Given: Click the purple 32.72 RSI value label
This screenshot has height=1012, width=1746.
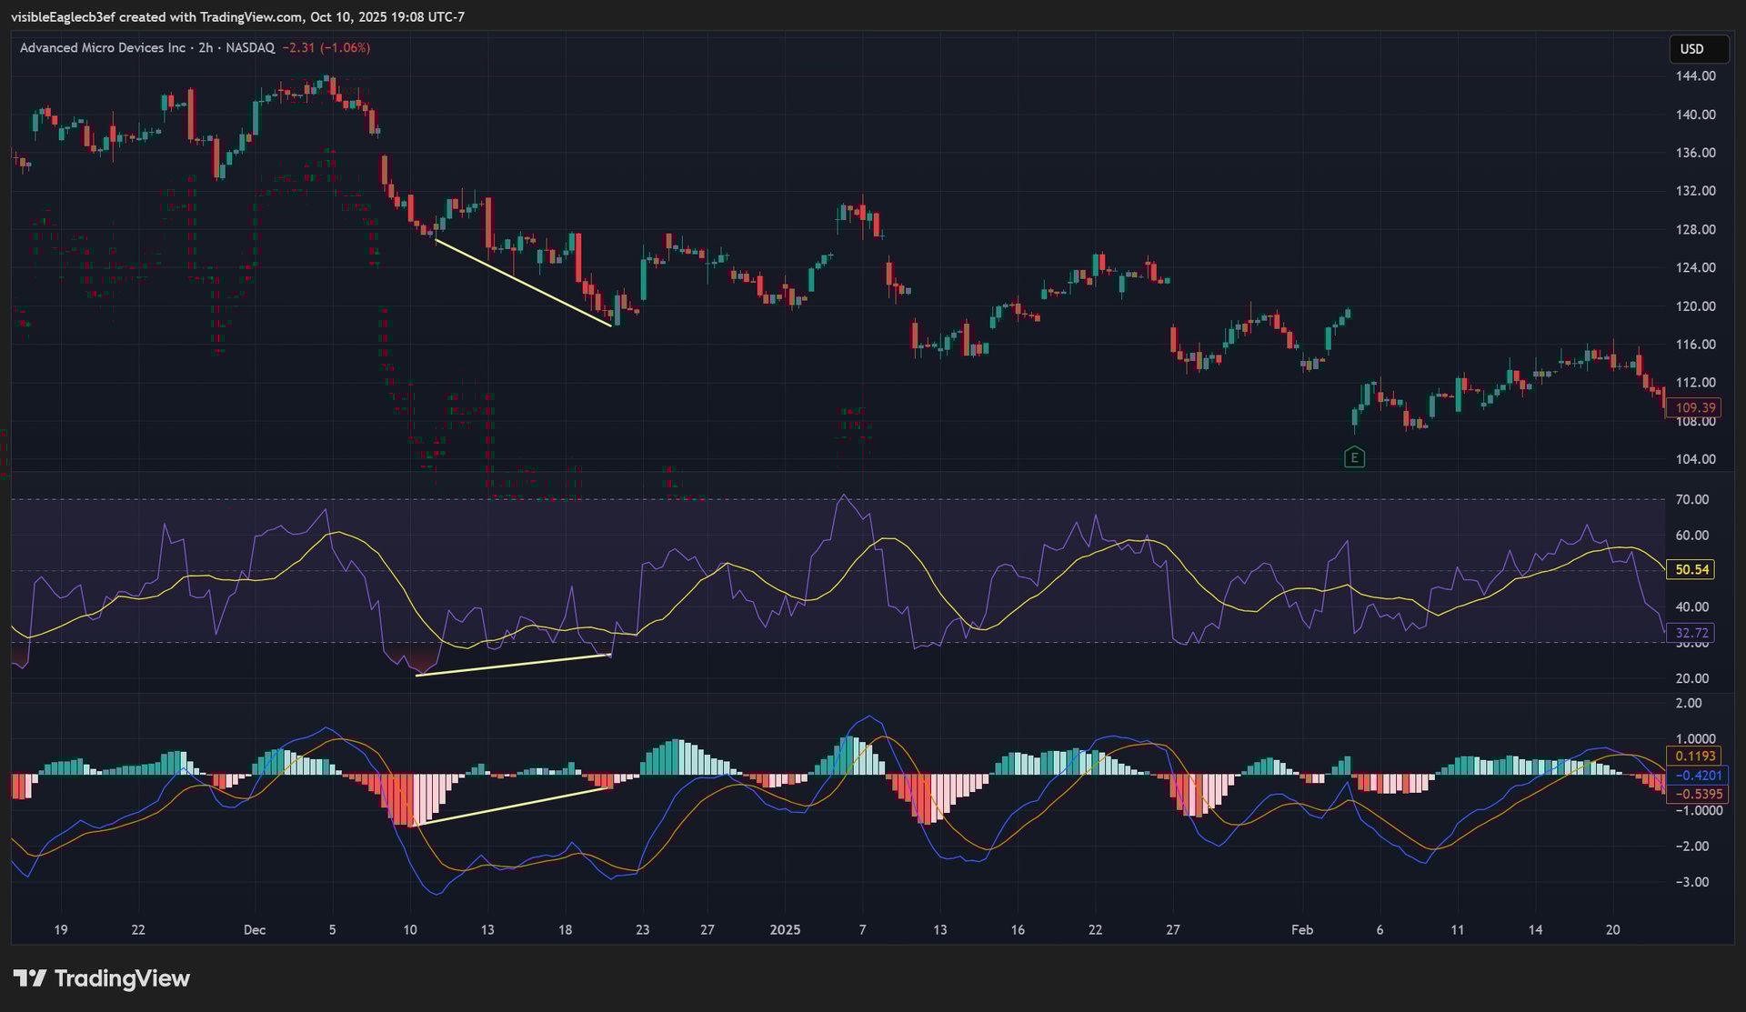Looking at the screenshot, I should click(1691, 633).
